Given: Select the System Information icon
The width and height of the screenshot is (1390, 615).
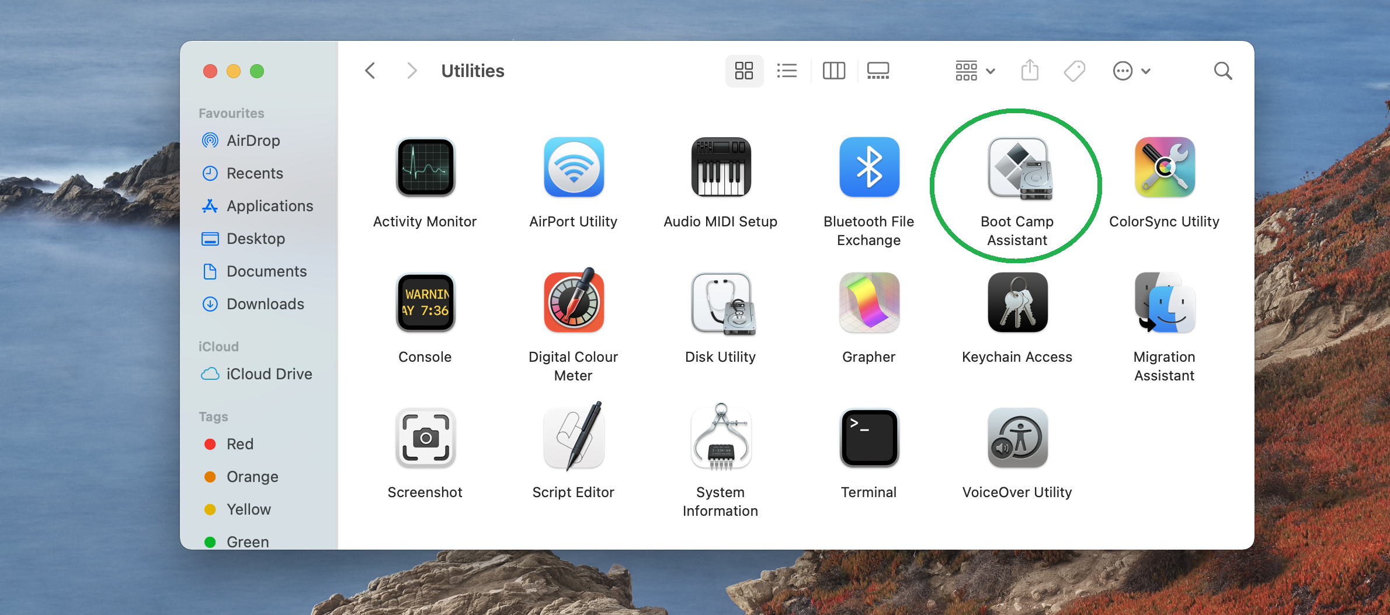Looking at the screenshot, I should pos(721,436).
